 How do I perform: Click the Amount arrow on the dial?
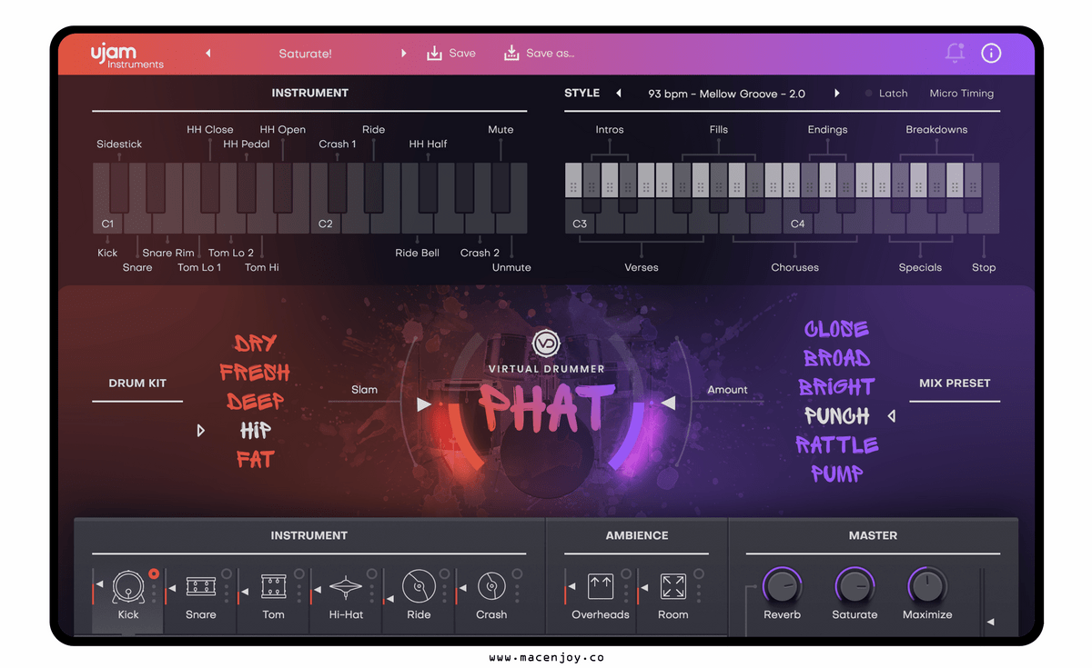click(668, 403)
